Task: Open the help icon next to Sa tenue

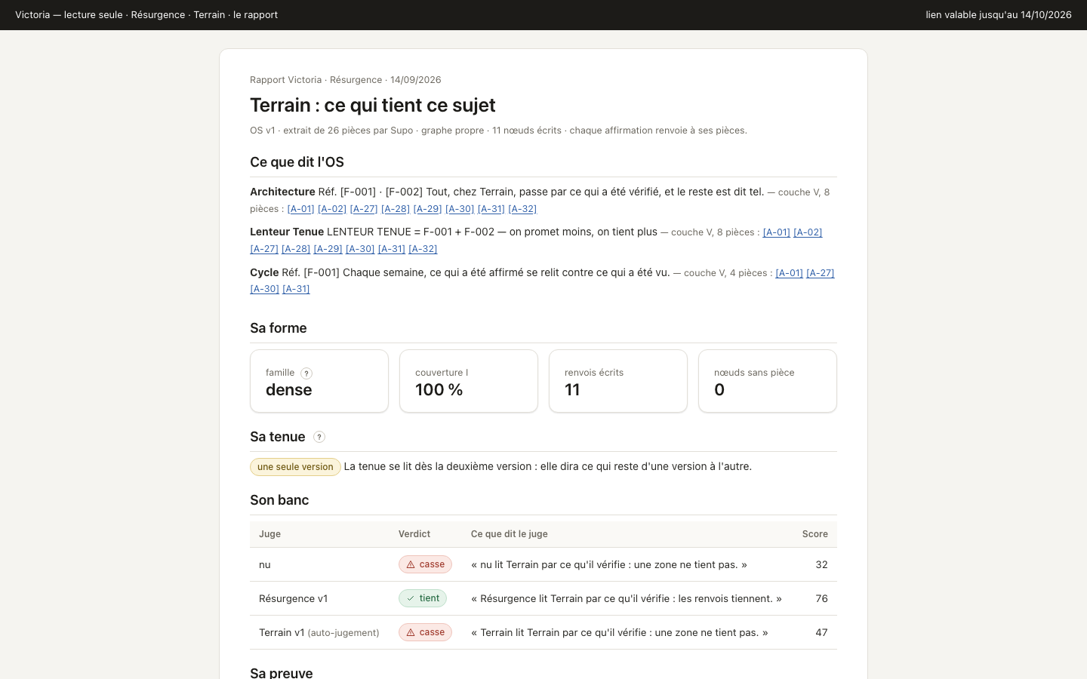Action: [x=319, y=437]
